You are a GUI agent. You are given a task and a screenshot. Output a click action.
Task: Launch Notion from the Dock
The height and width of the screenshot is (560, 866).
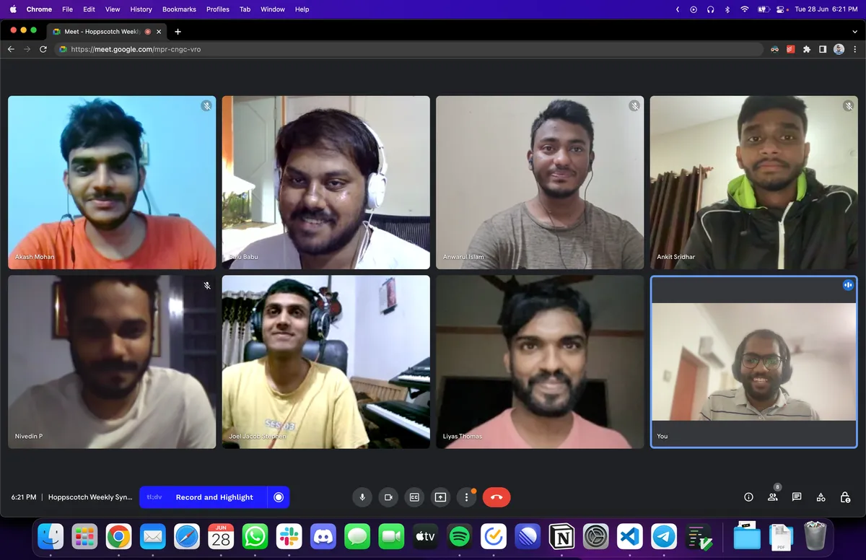point(561,536)
